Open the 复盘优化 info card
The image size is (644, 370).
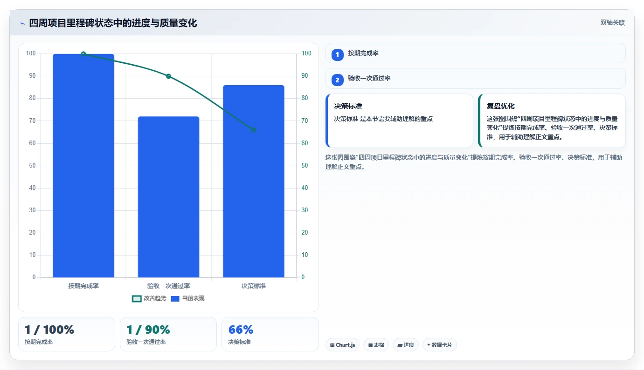point(552,121)
